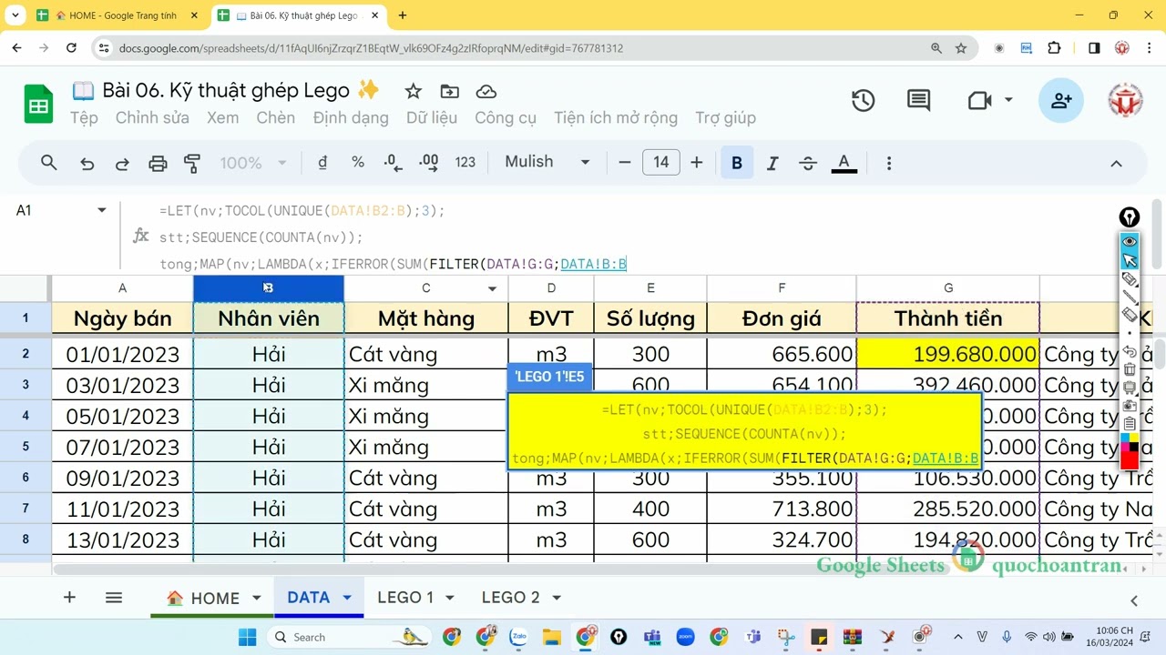Open the all sheets list
The height and width of the screenshot is (655, 1166).
pyautogui.click(x=114, y=598)
